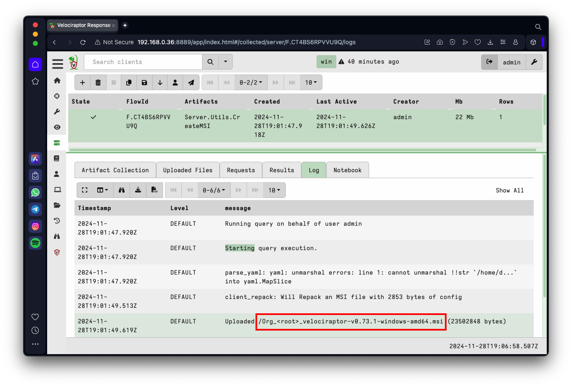
Task: Click the Show All link
Action: point(509,190)
